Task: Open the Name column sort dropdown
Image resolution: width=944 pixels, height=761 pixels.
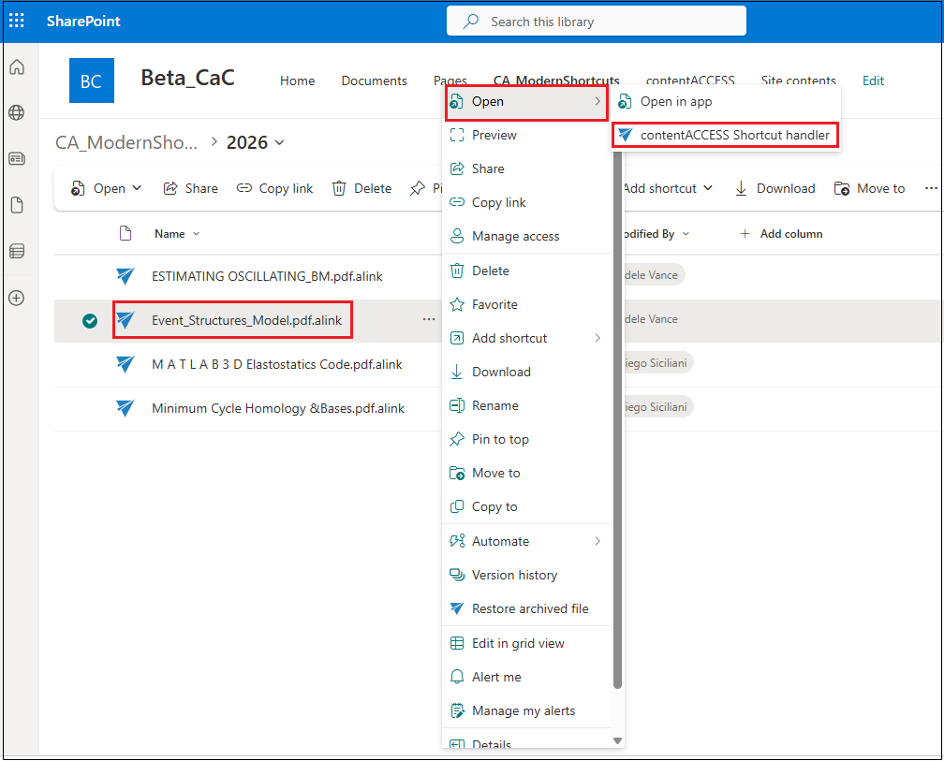Action: 196,234
